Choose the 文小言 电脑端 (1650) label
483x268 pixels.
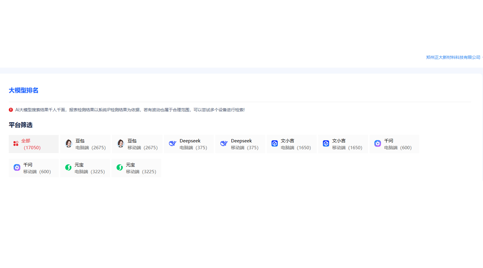coord(296,144)
